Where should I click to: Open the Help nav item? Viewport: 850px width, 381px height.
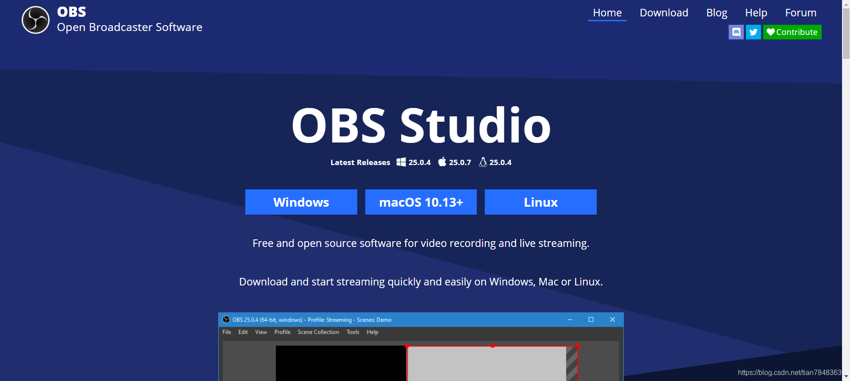[x=756, y=13]
